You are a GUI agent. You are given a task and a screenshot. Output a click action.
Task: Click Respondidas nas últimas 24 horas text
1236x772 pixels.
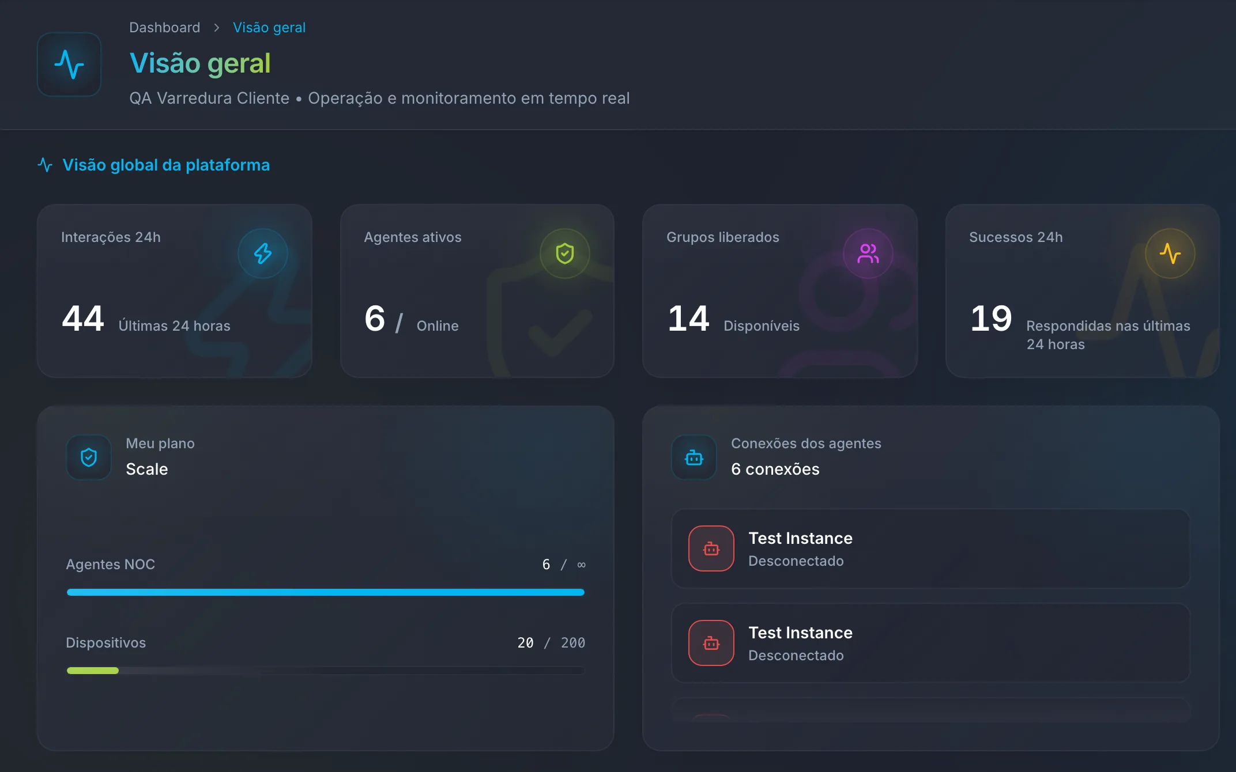pos(1108,335)
